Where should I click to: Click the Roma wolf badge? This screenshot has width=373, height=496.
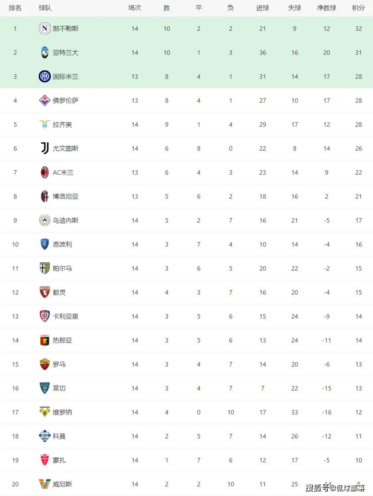(45, 364)
